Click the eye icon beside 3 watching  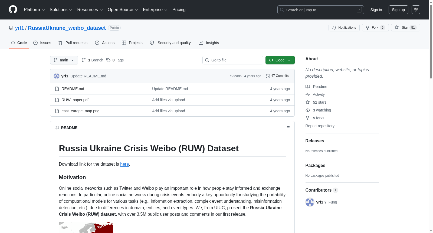[x=308, y=110]
